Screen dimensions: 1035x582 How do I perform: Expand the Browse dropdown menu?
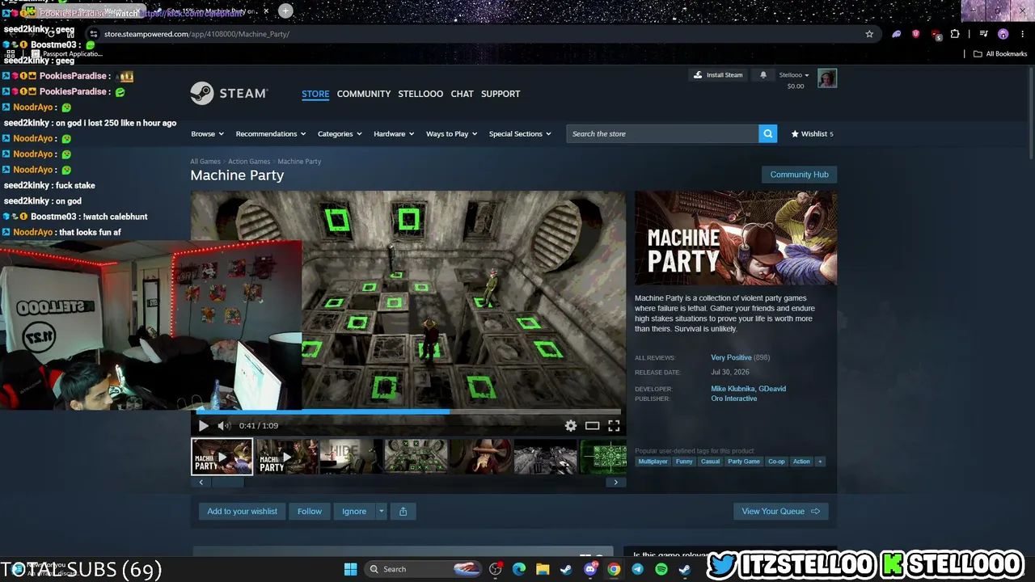click(x=207, y=134)
